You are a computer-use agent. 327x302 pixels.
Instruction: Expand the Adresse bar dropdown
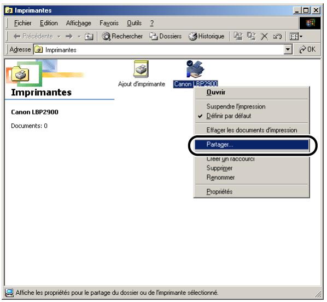click(288, 49)
